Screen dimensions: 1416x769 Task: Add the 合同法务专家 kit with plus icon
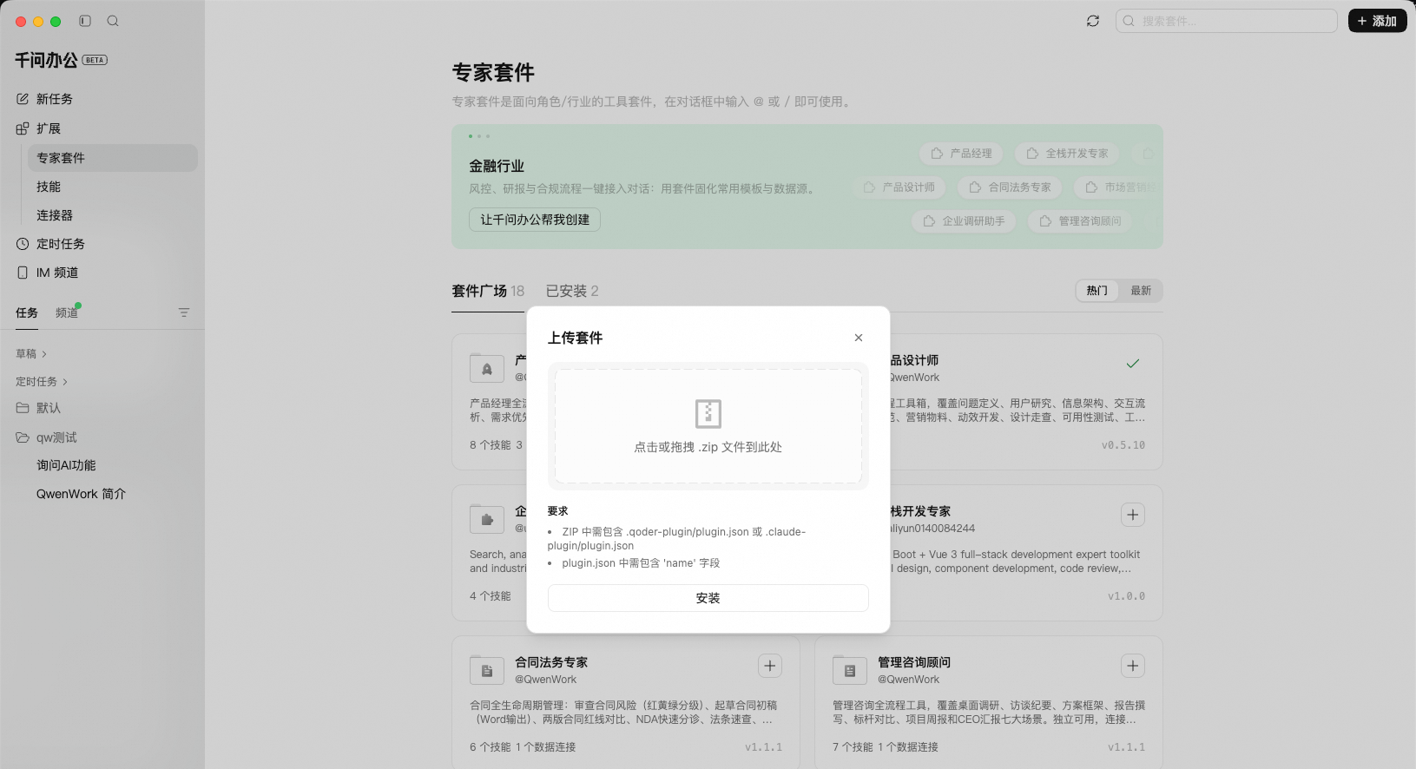tap(770, 666)
